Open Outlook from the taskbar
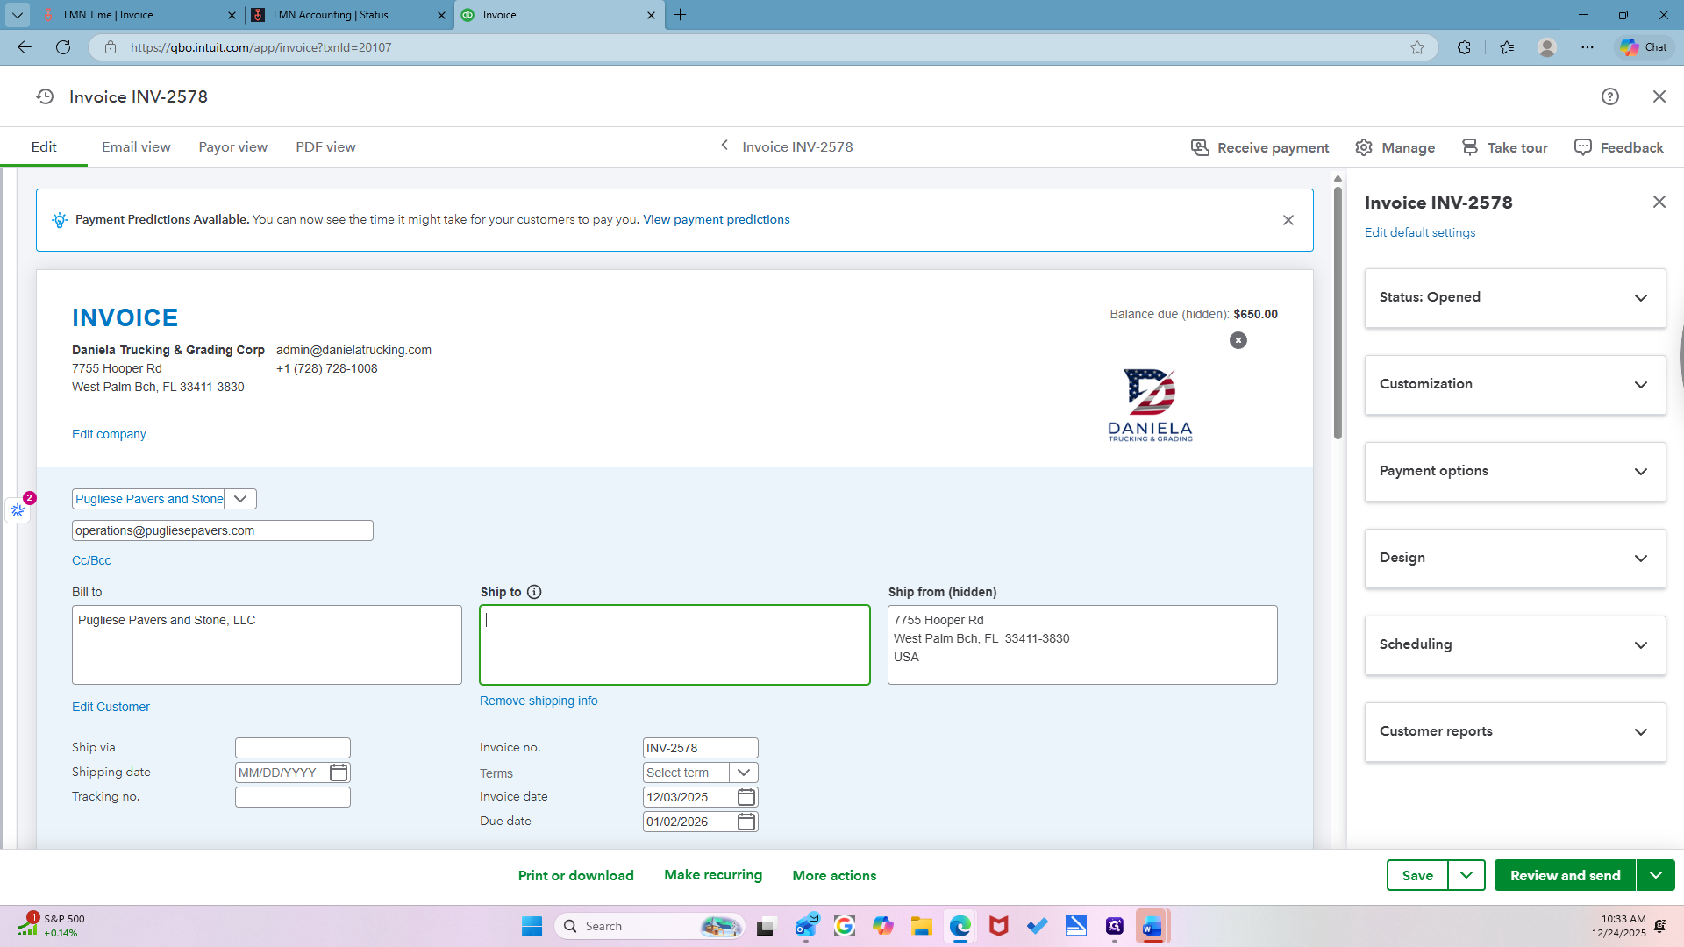Screen dimensions: 1684x947 point(806,926)
